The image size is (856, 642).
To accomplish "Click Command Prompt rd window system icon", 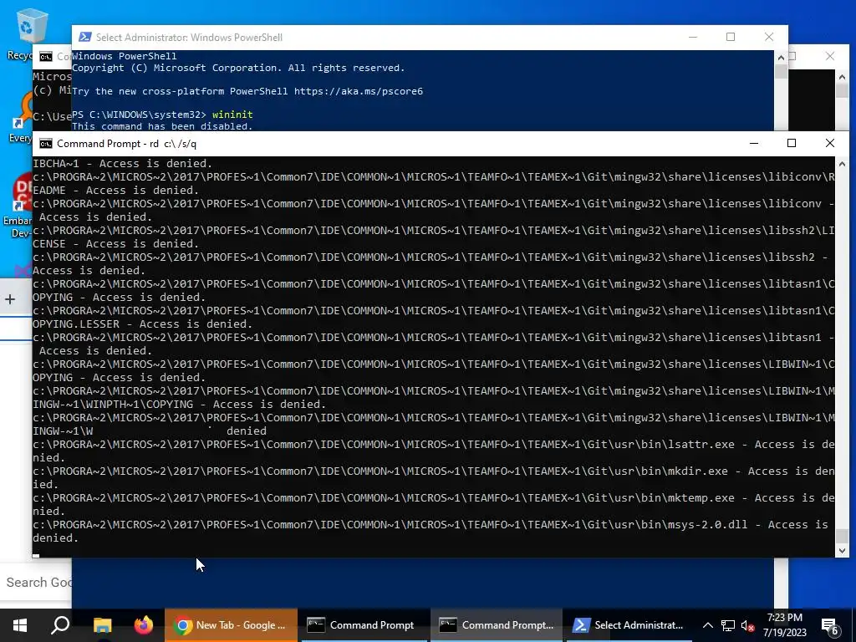I will point(46,144).
